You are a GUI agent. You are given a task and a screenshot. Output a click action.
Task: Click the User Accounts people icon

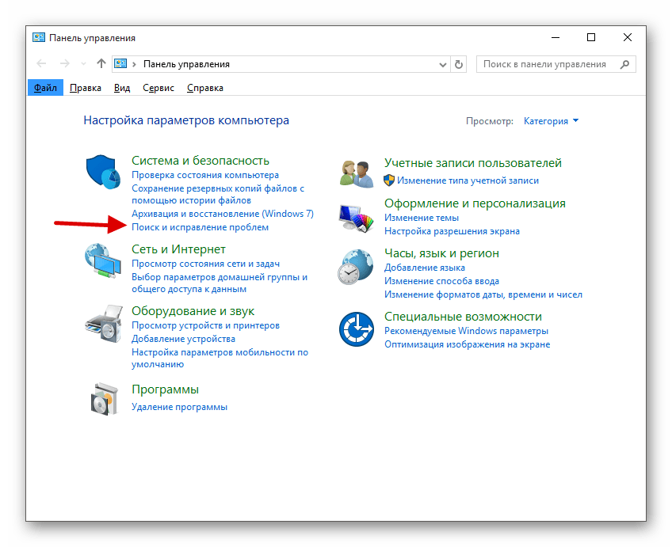point(356,172)
